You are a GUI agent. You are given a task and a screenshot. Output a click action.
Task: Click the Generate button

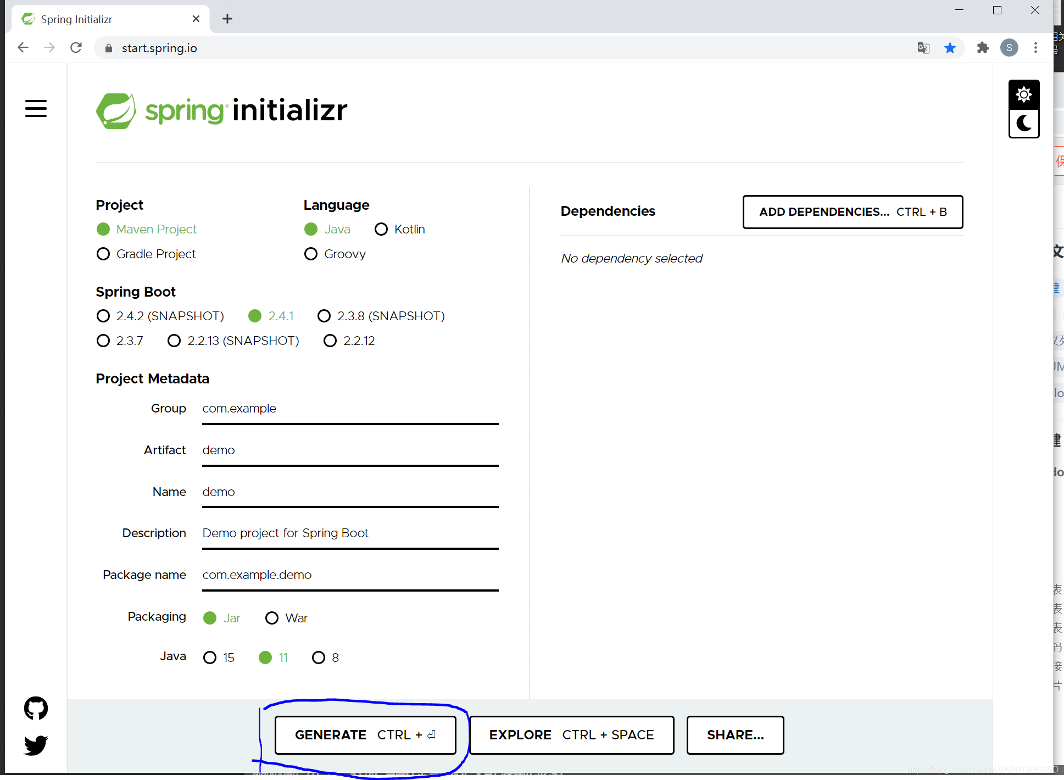click(365, 735)
